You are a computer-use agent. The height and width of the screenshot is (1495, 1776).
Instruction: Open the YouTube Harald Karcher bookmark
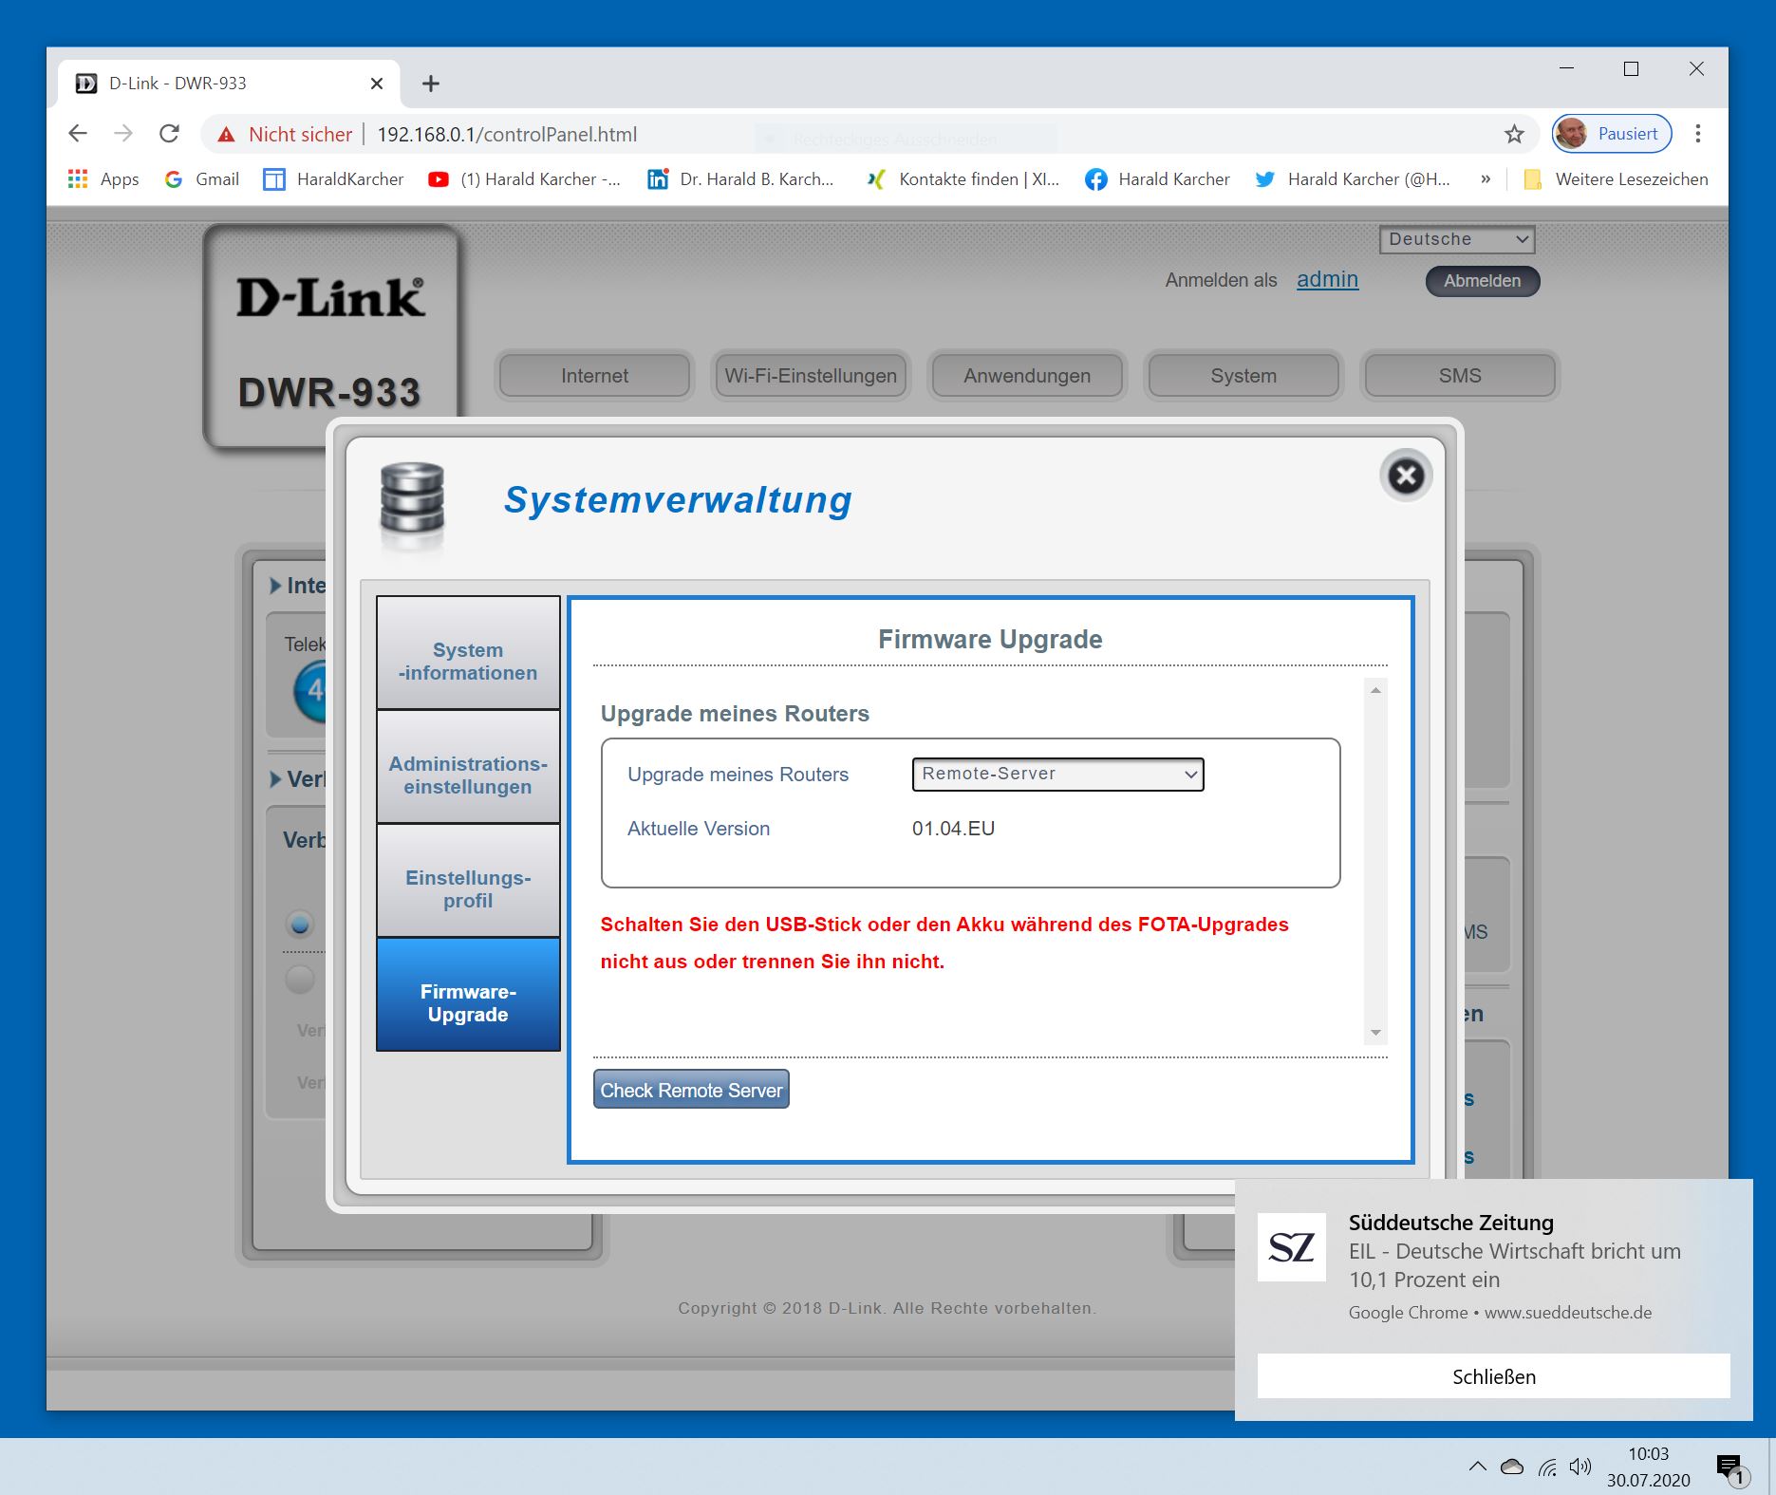tap(524, 179)
